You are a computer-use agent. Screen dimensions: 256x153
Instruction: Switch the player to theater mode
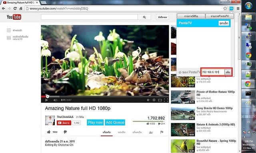point(160,100)
